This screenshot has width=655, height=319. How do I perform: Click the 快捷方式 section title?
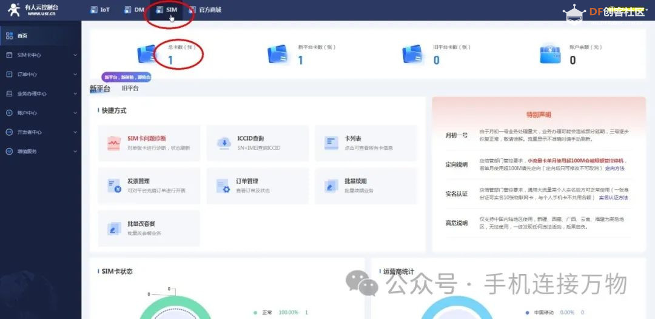(114, 110)
